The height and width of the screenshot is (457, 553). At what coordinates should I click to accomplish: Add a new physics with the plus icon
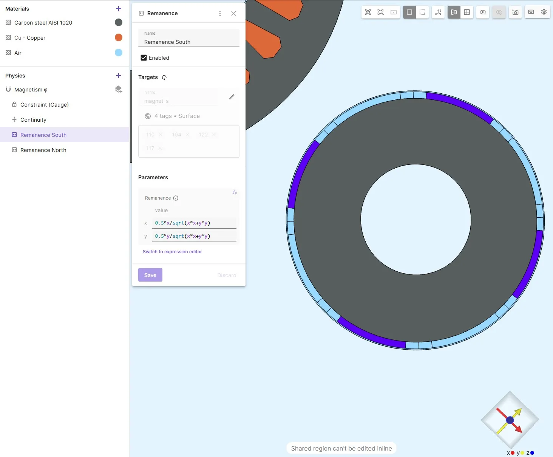pos(119,76)
